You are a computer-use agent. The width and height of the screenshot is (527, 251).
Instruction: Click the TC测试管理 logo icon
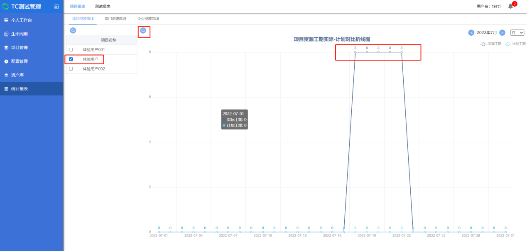tap(5, 7)
